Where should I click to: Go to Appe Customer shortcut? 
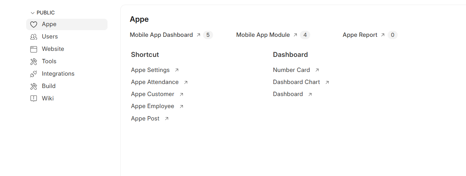coord(152,94)
